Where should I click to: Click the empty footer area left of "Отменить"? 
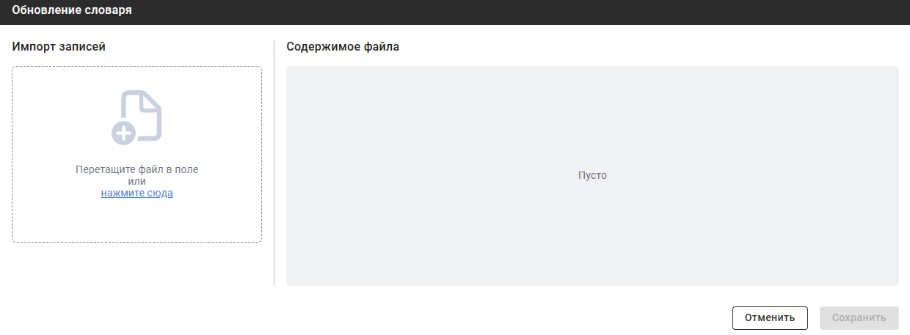(x=440, y=318)
